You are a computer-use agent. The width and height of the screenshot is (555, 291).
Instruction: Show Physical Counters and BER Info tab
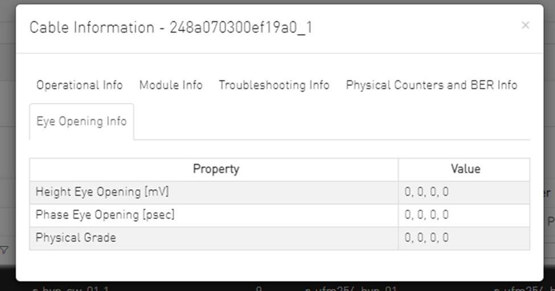tap(431, 85)
